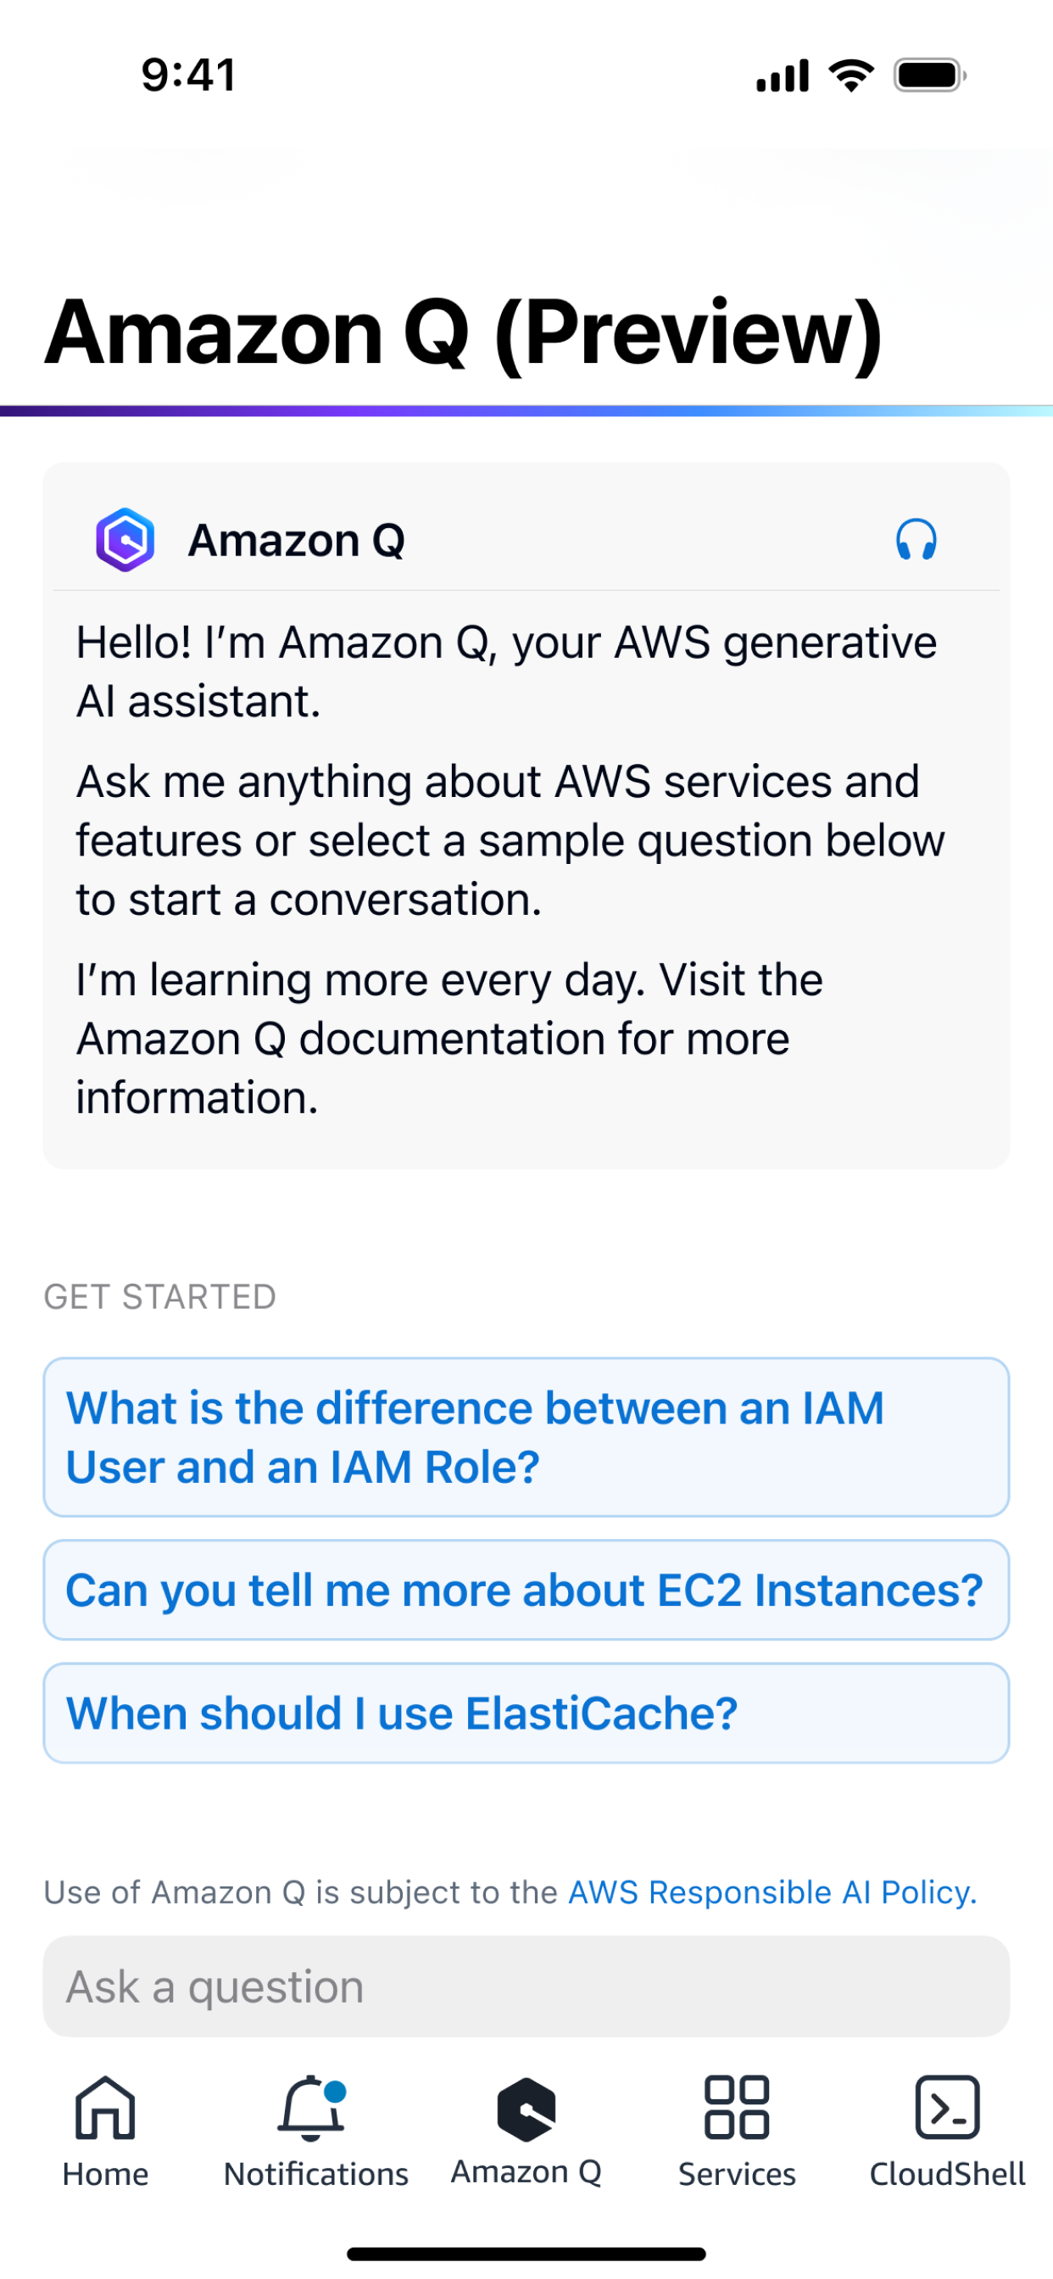Tap the Wi-Fi status icon
The width and height of the screenshot is (1053, 2279).
(x=850, y=76)
